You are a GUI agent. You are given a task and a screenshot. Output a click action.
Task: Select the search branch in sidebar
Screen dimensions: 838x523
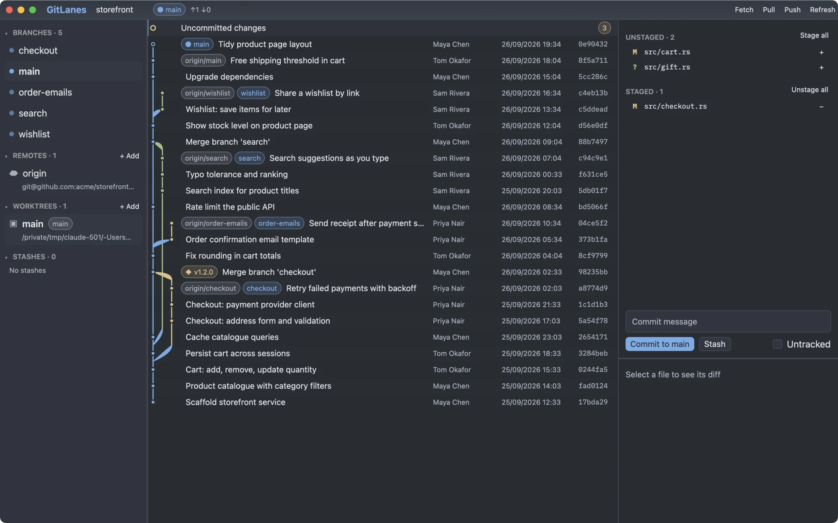73,113
